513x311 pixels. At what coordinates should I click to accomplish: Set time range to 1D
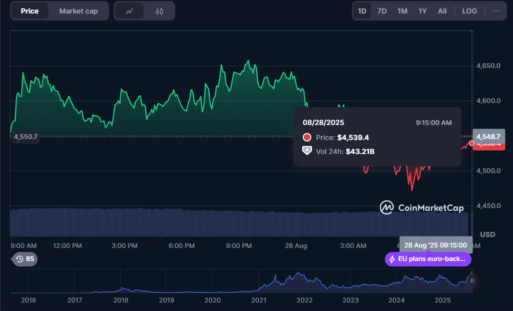pos(362,11)
